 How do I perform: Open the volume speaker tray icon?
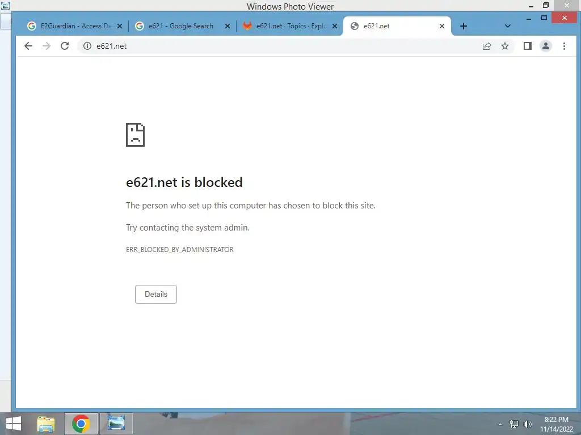pyautogui.click(x=527, y=424)
